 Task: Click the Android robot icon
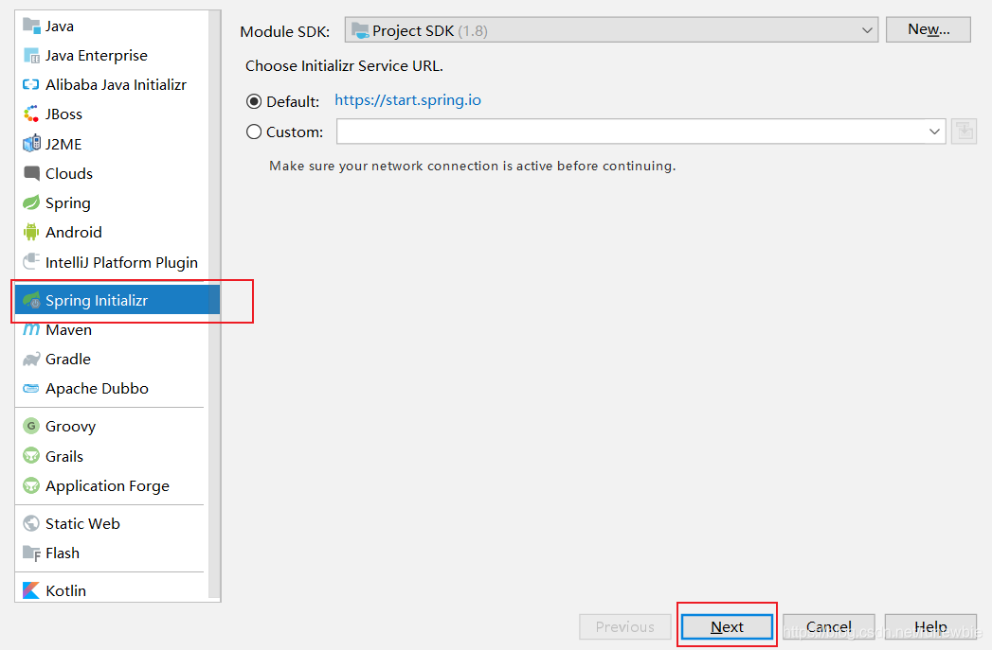coord(31,232)
